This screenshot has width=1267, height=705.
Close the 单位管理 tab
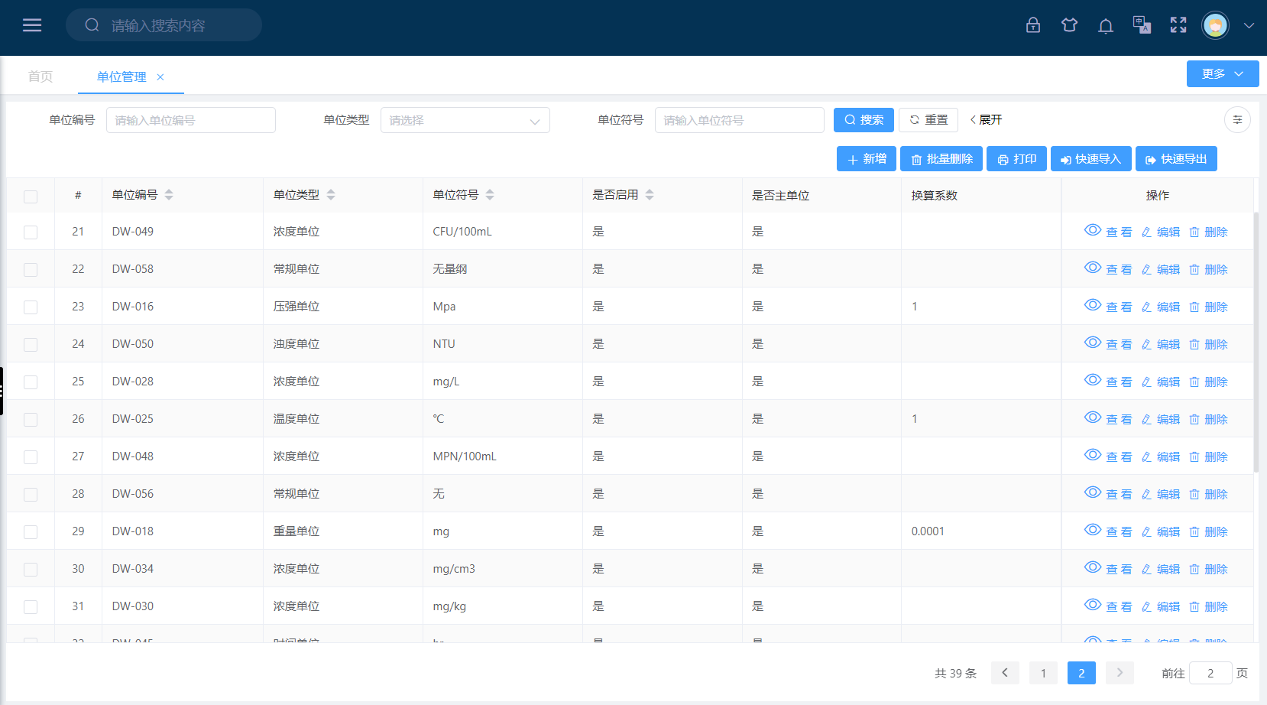click(160, 77)
